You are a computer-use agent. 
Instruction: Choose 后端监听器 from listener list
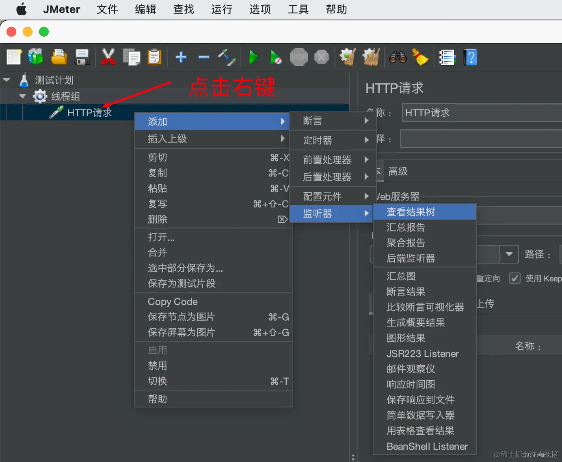coord(424,258)
